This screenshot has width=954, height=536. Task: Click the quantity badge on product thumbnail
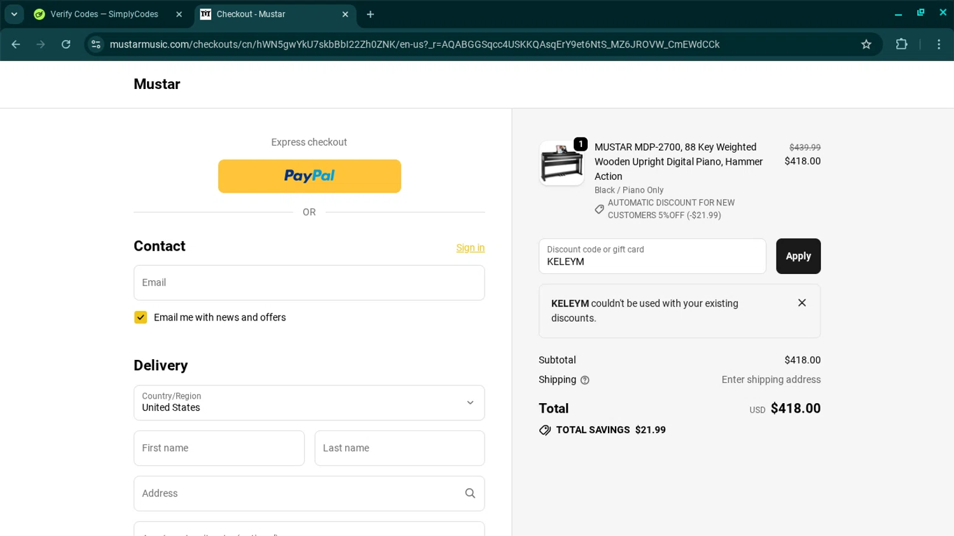(x=581, y=144)
